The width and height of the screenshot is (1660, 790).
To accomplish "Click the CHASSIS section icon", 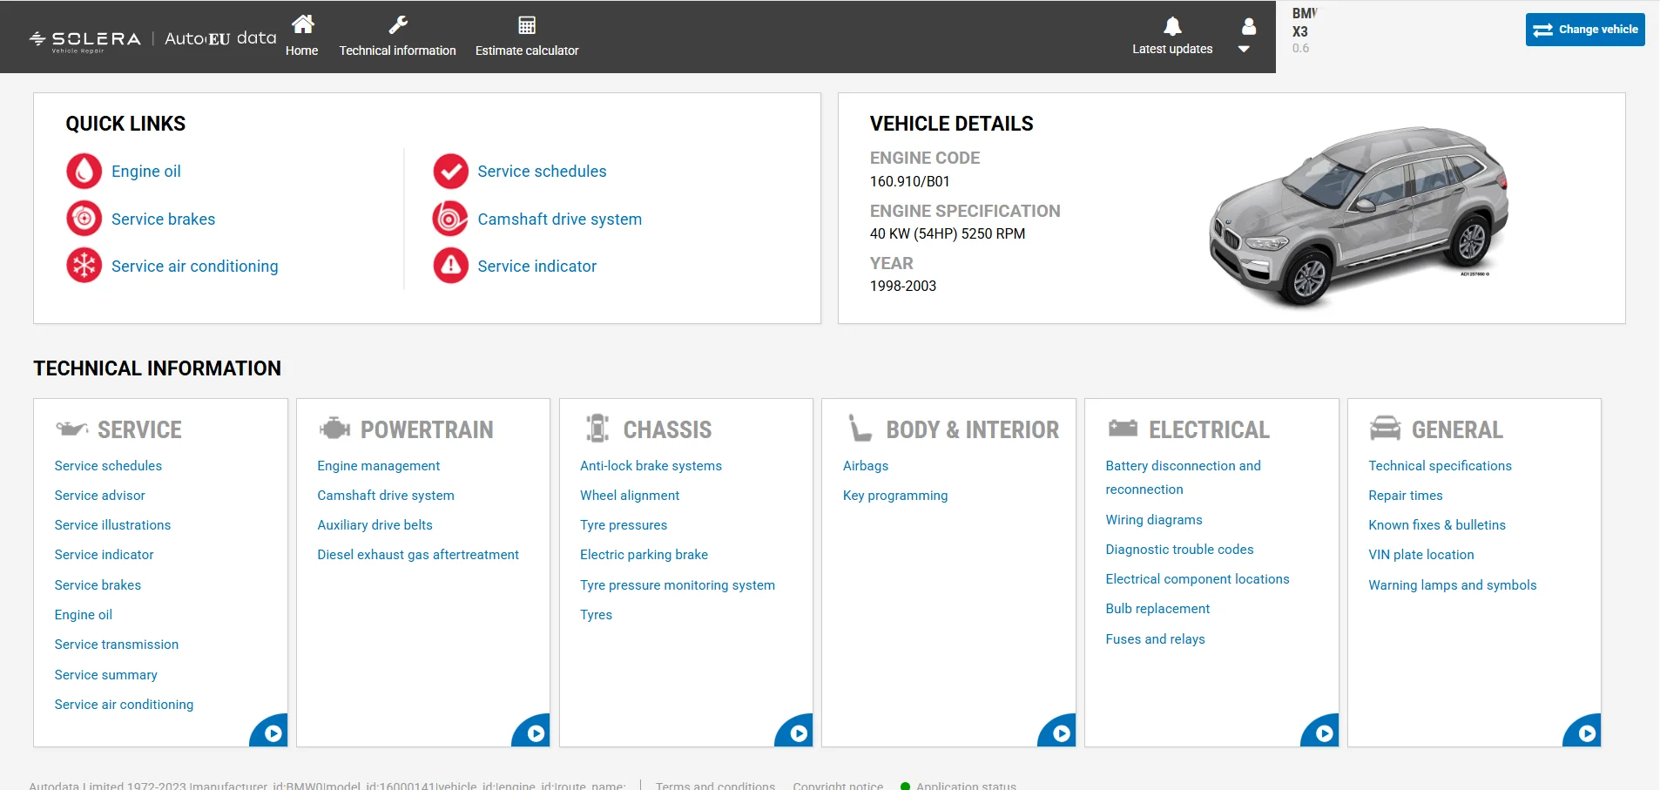I will click(x=597, y=429).
